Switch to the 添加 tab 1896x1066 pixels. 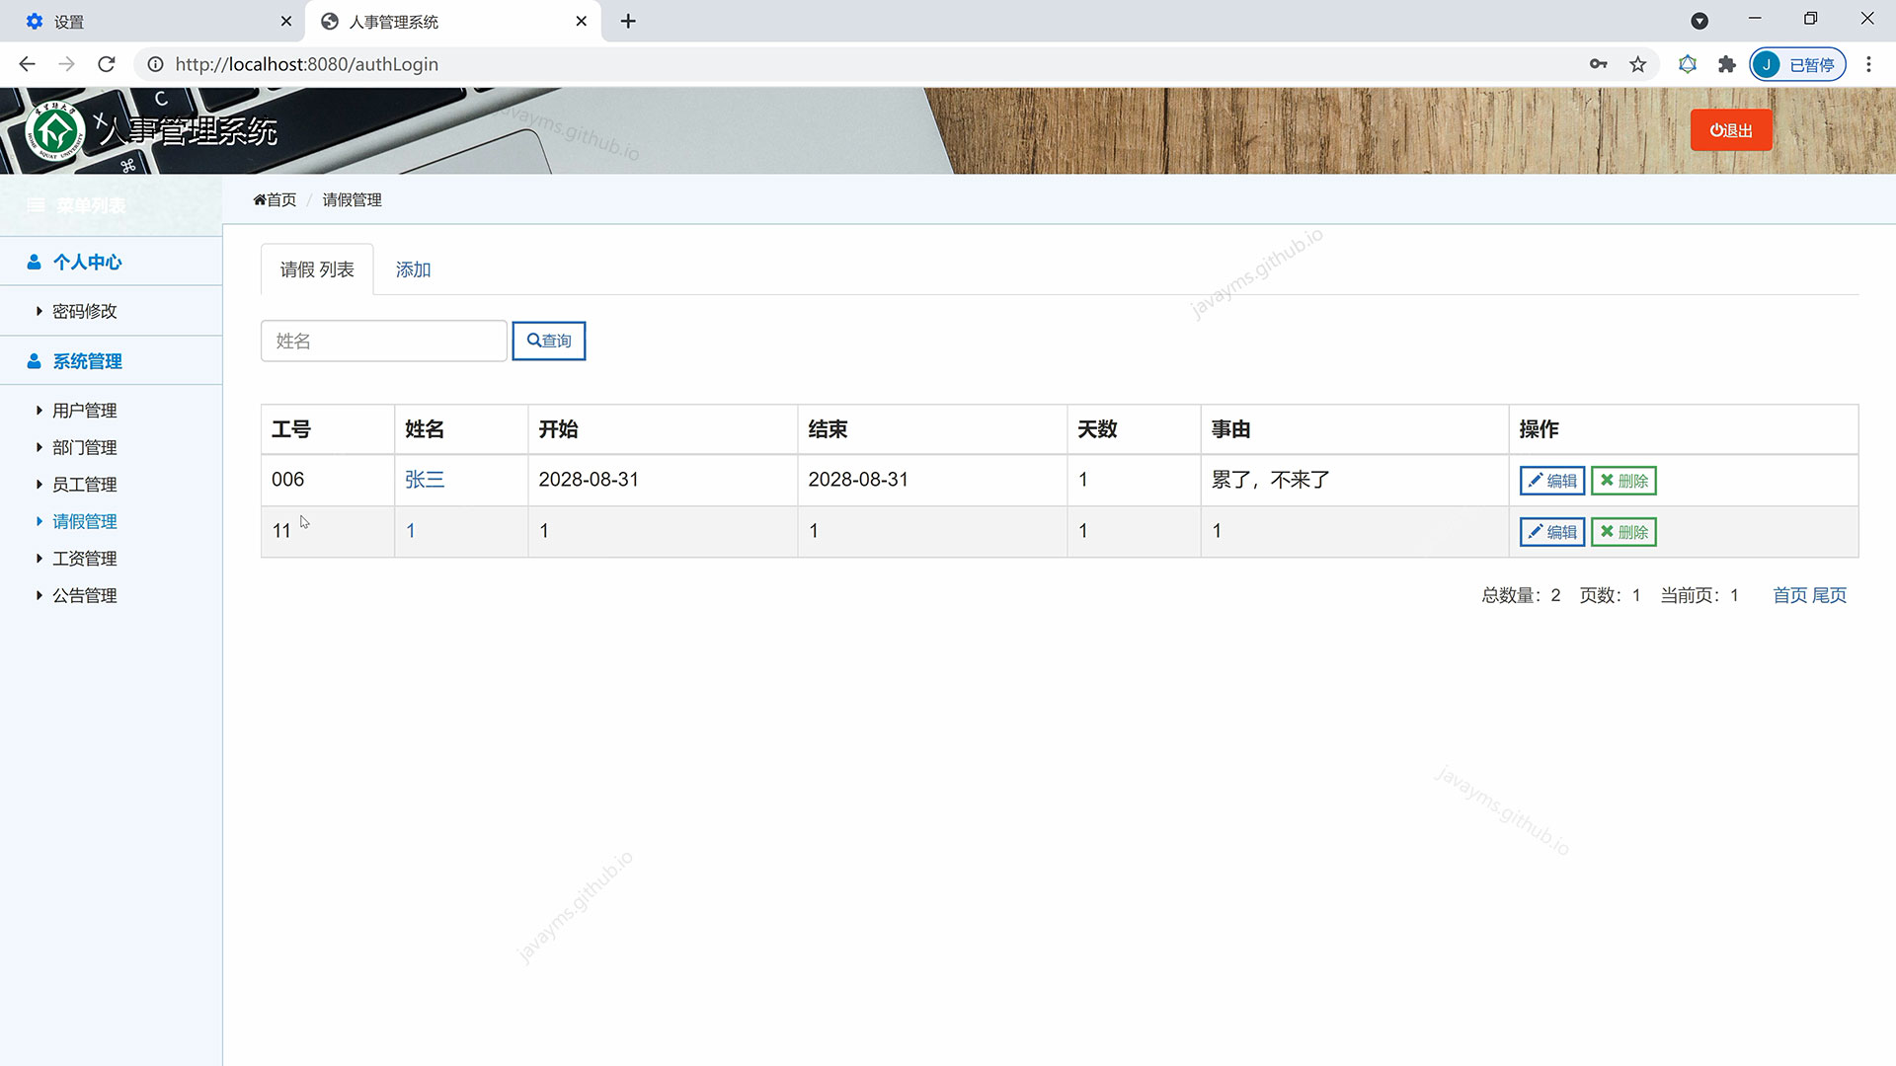[x=413, y=268]
